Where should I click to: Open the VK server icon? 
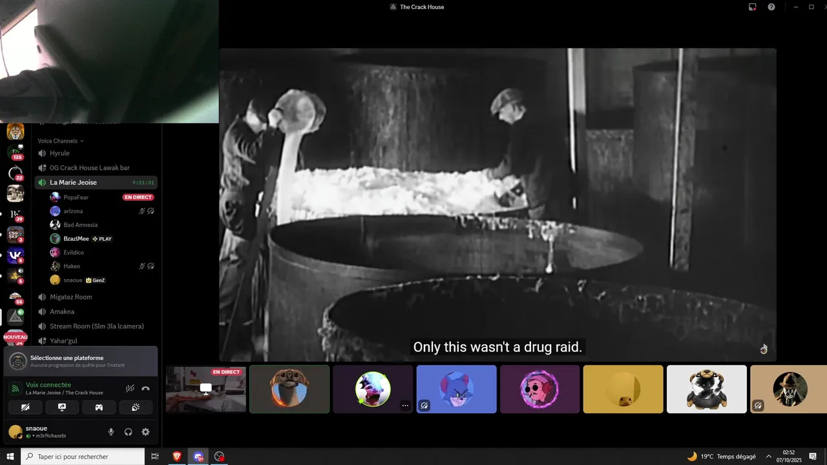point(16,255)
